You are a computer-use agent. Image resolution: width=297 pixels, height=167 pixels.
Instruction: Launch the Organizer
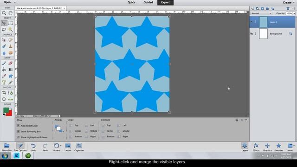click(x=79, y=147)
